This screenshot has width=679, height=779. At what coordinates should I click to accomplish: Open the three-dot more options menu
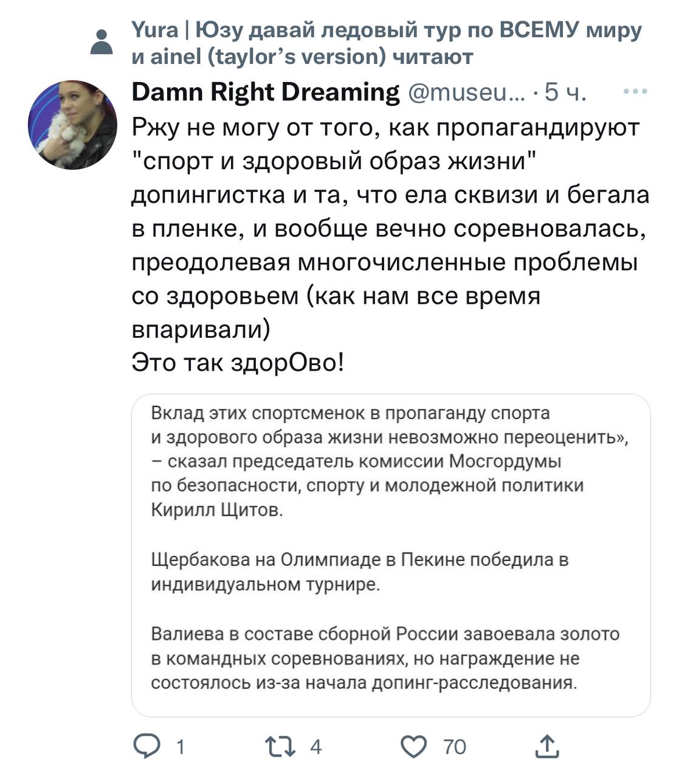[636, 92]
